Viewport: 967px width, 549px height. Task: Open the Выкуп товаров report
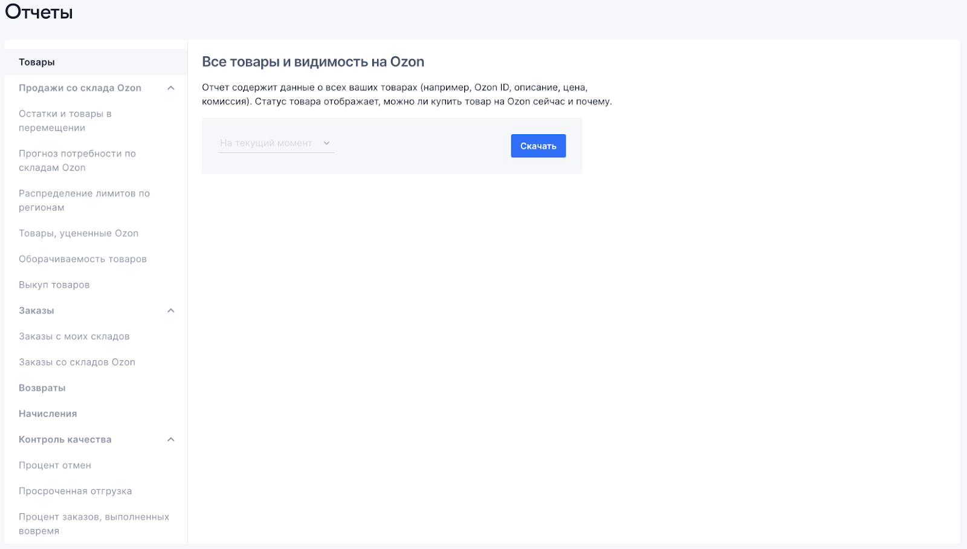click(x=54, y=285)
